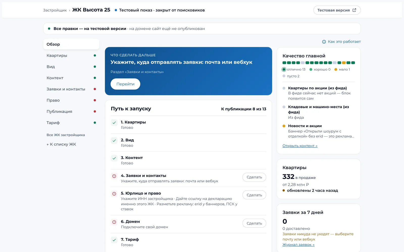Go back via К списку ЖК

coord(61,144)
